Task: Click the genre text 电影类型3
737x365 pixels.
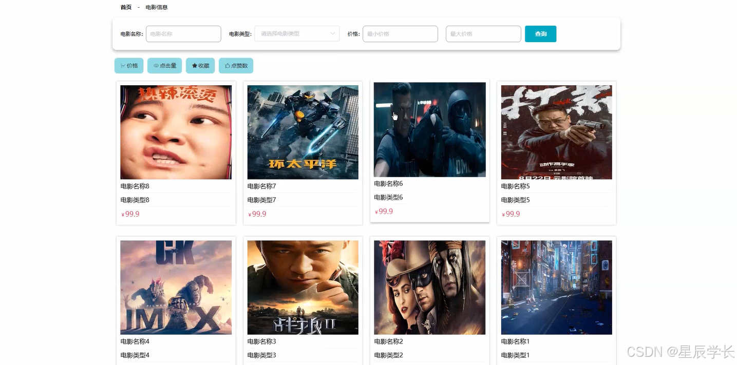Action: tap(262, 355)
